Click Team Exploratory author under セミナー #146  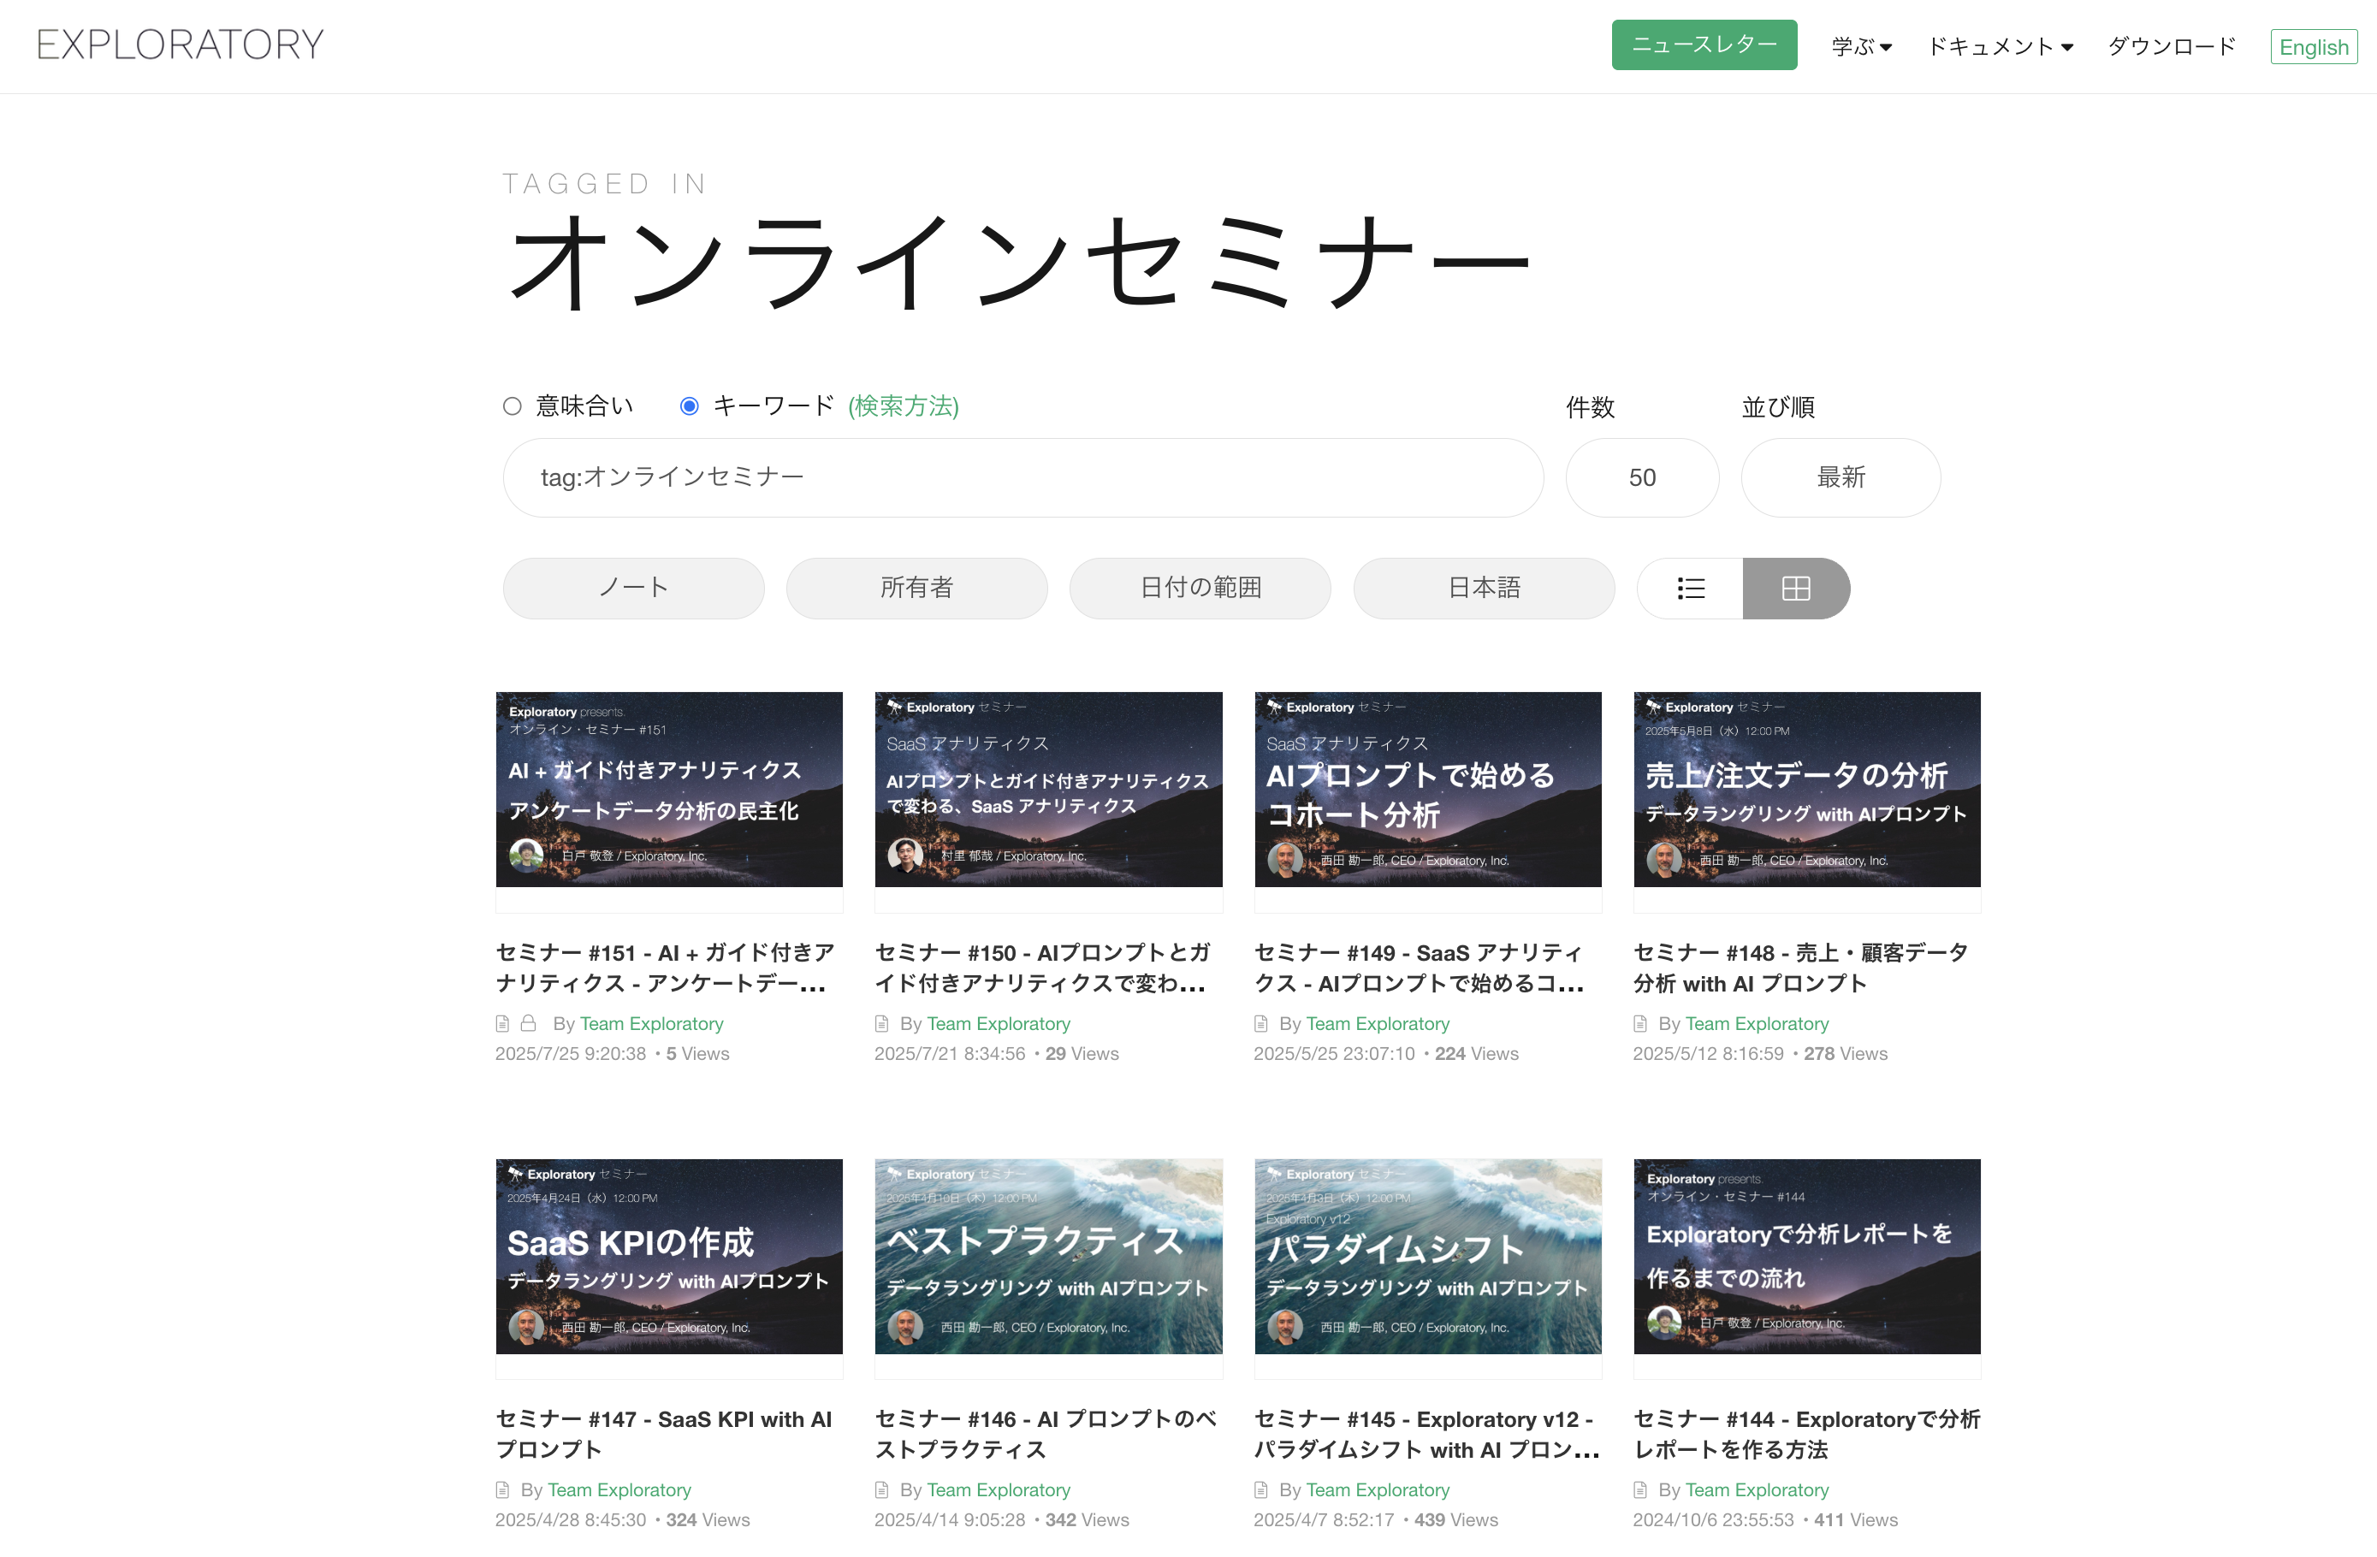click(999, 1490)
